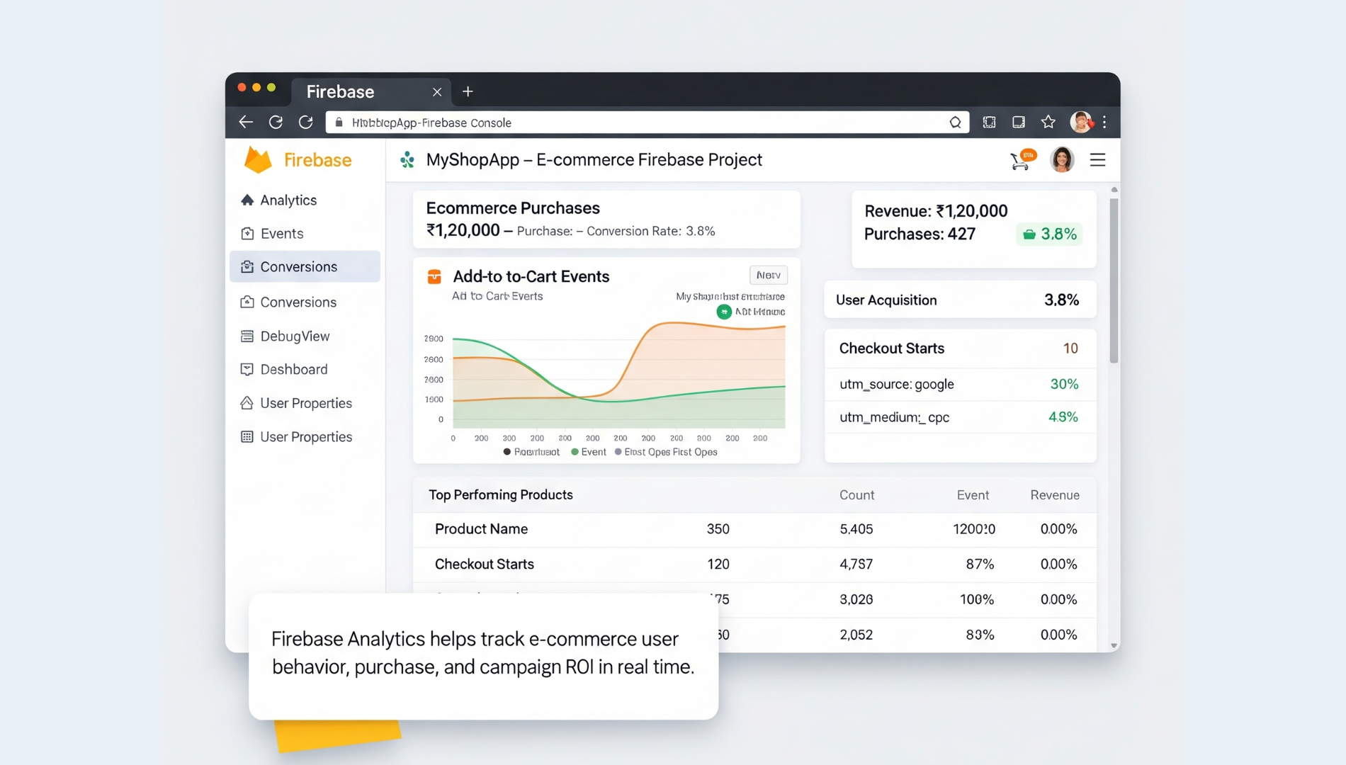Click 'Revenue: ₹1,20,000' text
This screenshot has height=765, width=1346.
point(936,211)
